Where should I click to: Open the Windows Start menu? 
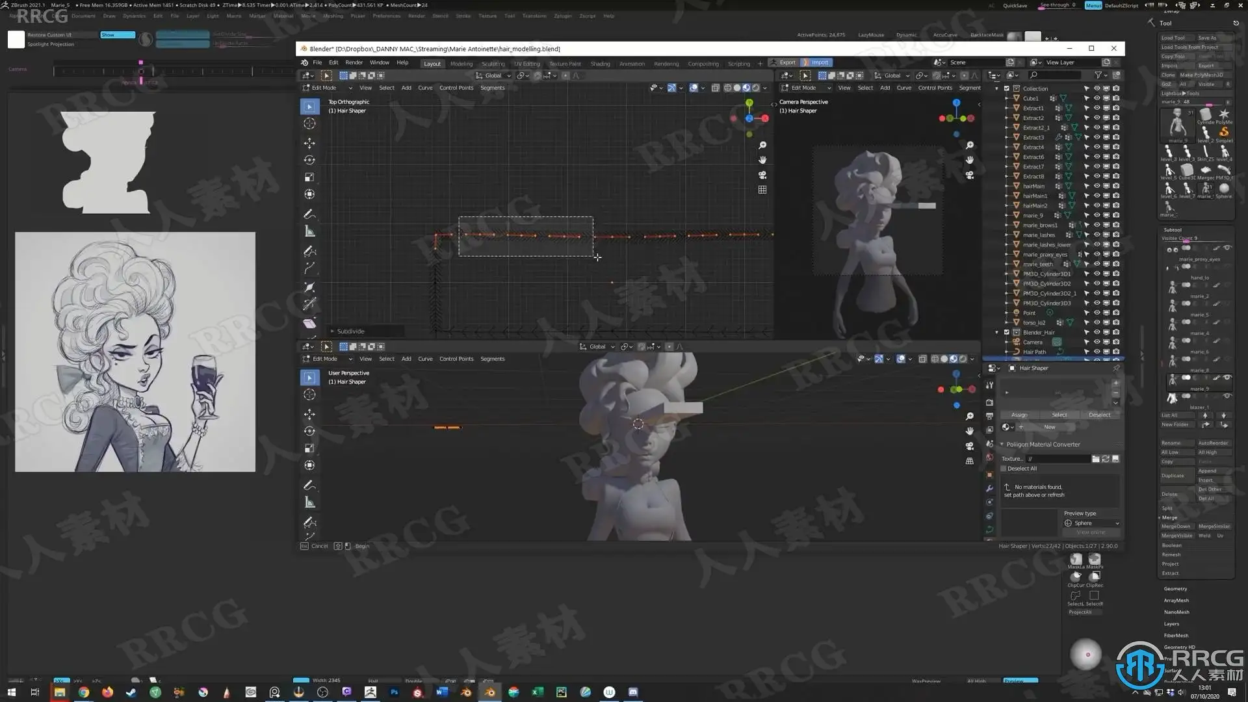[x=11, y=692]
